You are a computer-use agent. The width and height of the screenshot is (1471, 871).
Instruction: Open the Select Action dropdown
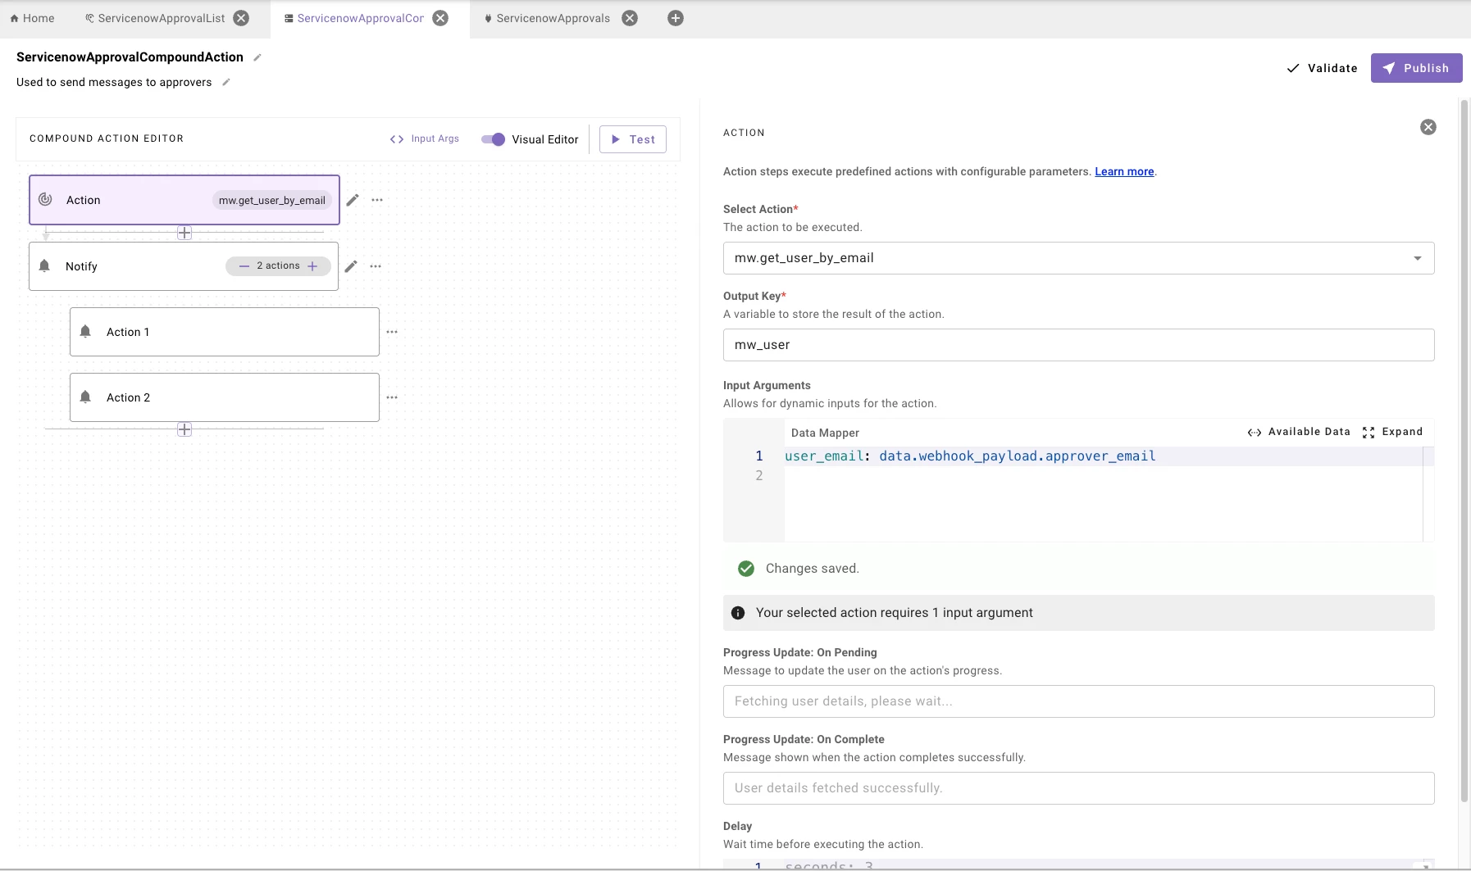coord(1078,258)
